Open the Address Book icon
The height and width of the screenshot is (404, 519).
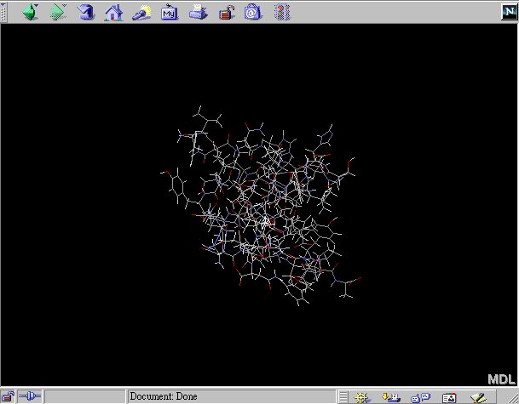click(x=449, y=397)
